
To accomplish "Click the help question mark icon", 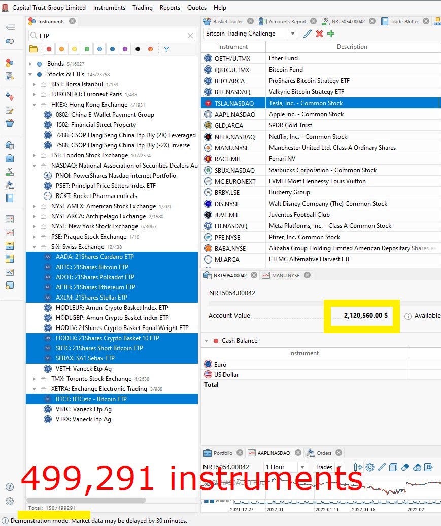I will [10, 487].
